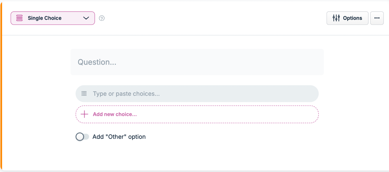Click the pink plus icon for a new choice

click(84, 114)
